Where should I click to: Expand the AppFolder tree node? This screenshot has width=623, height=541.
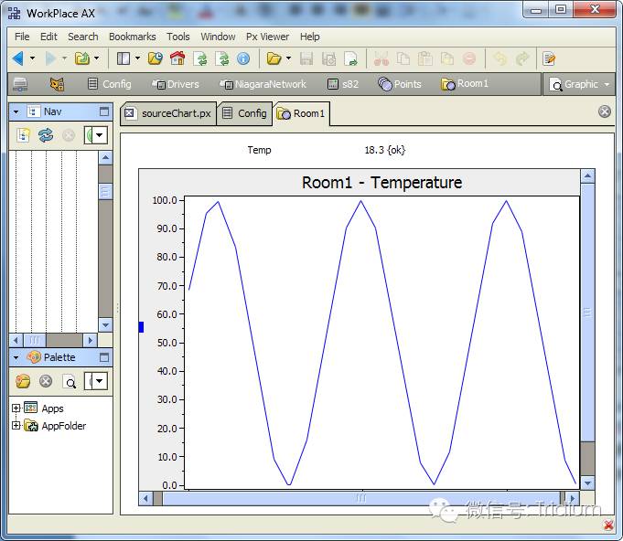coord(16,426)
